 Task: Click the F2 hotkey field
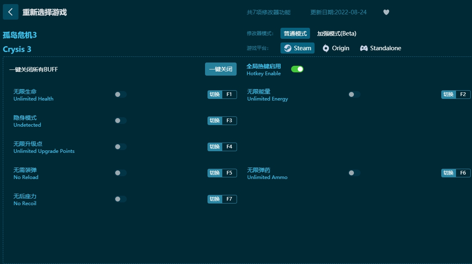click(463, 94)
